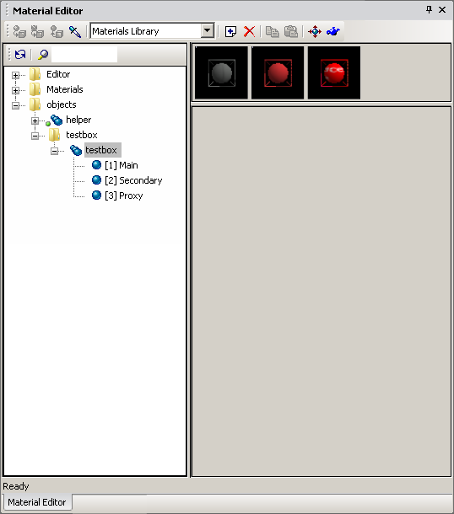Image resolution: width=454 pixels, height=514 pixels.
Task: Click the Reset Material on Selection icon
Action: [37, 31]
